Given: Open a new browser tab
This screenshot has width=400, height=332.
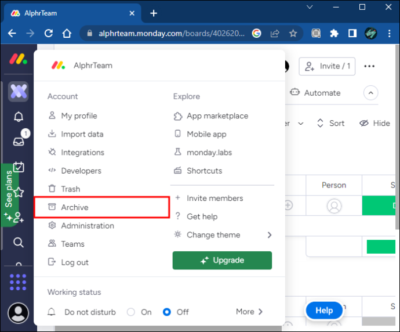Looking at the screenshot, I should point(154,13).
